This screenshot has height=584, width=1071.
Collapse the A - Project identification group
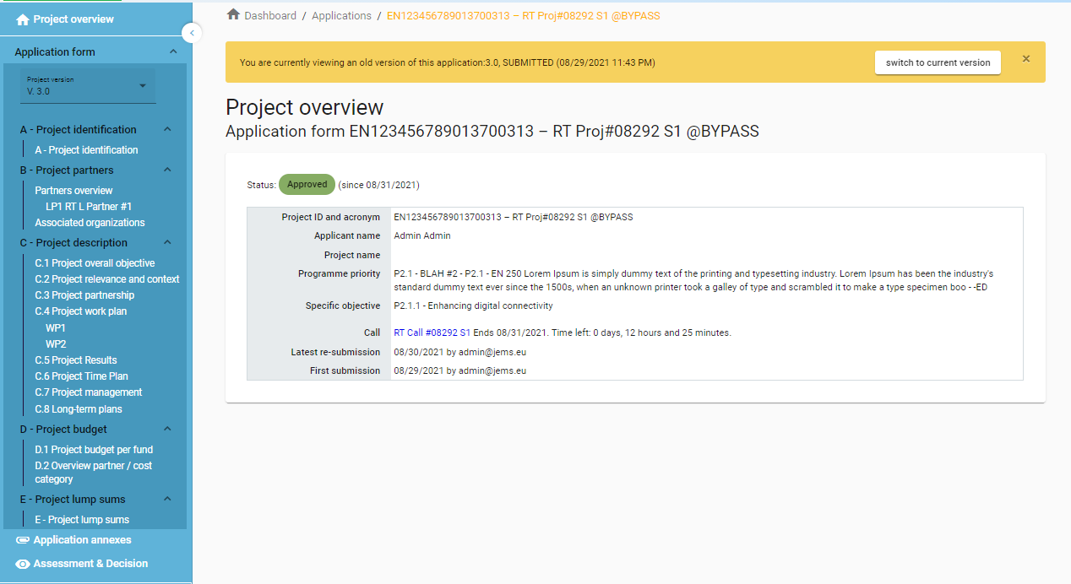click(x=167, y=129)
